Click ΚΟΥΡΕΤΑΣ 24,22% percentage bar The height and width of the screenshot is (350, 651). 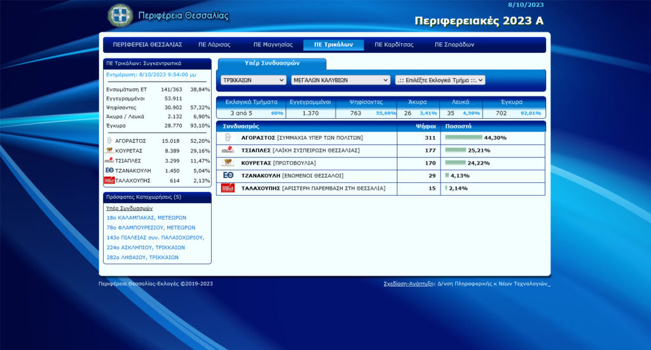455,163
